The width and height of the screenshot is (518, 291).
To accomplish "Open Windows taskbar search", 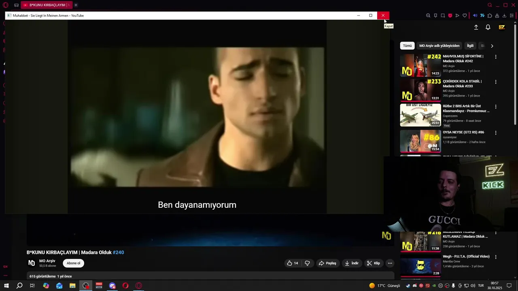I will pos(19,286).
